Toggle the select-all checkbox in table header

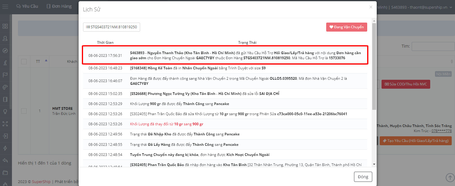tap(24, 62)
